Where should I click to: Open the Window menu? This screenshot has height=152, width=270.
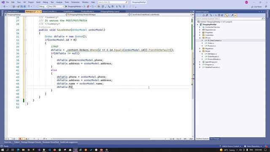click(x=85, y=2)
